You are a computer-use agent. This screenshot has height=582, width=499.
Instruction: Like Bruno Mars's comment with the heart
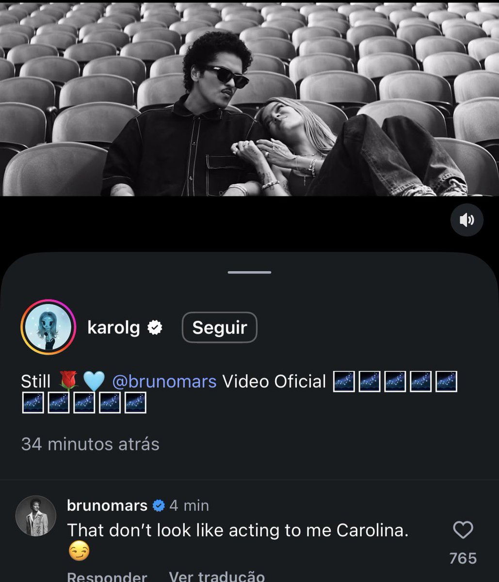(463, 530)
